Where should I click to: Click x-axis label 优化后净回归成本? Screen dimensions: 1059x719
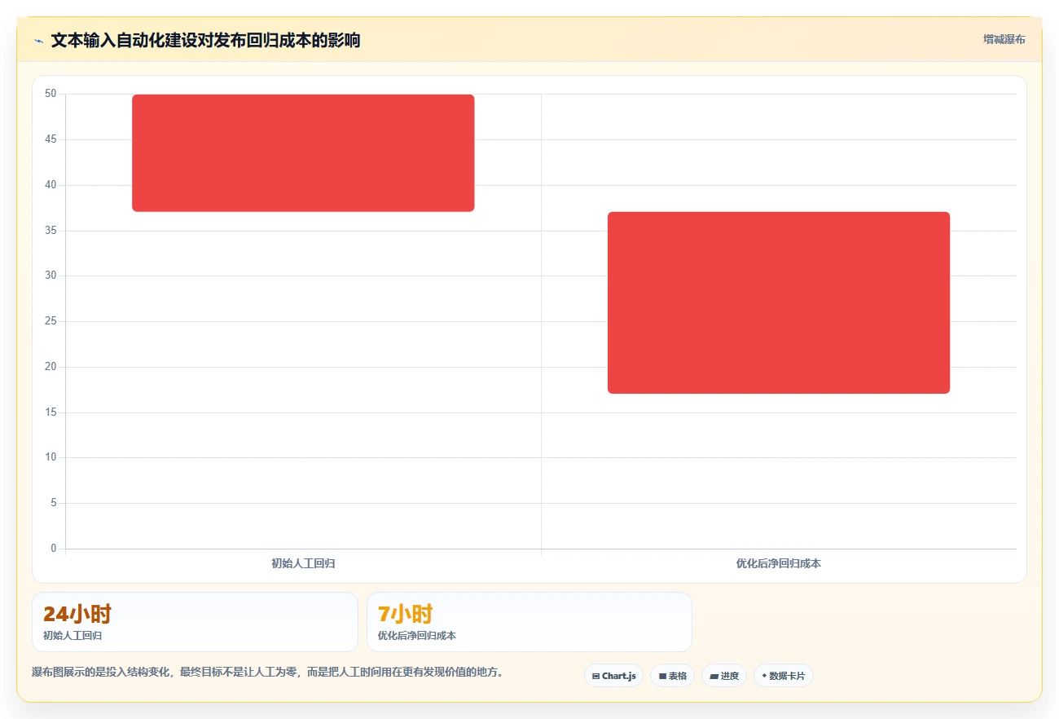click(x=779, y=563)
